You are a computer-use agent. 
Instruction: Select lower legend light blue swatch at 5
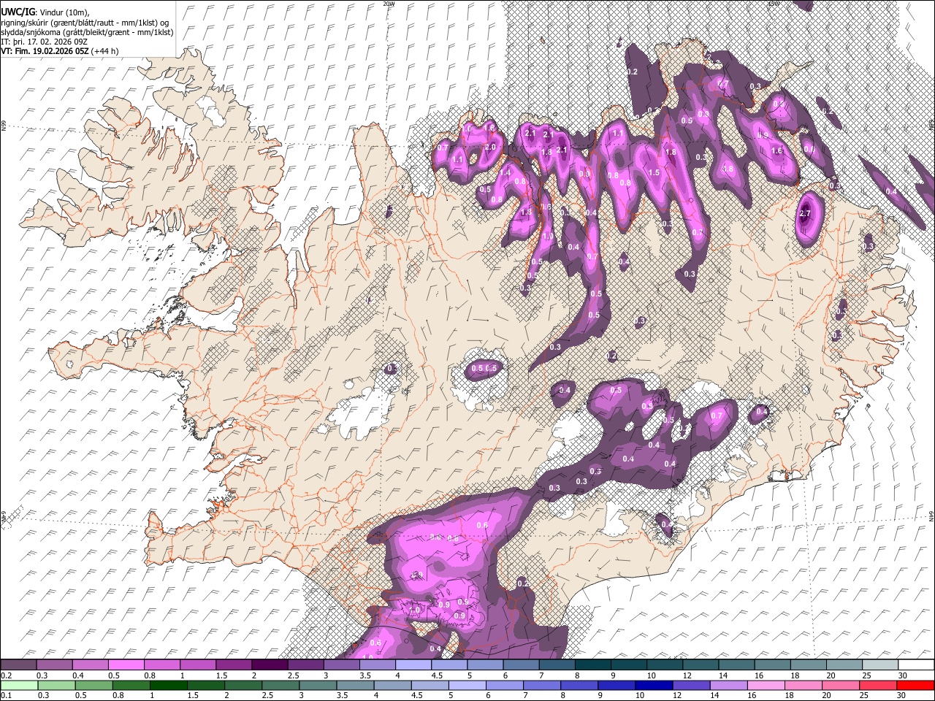pos(467,685)
